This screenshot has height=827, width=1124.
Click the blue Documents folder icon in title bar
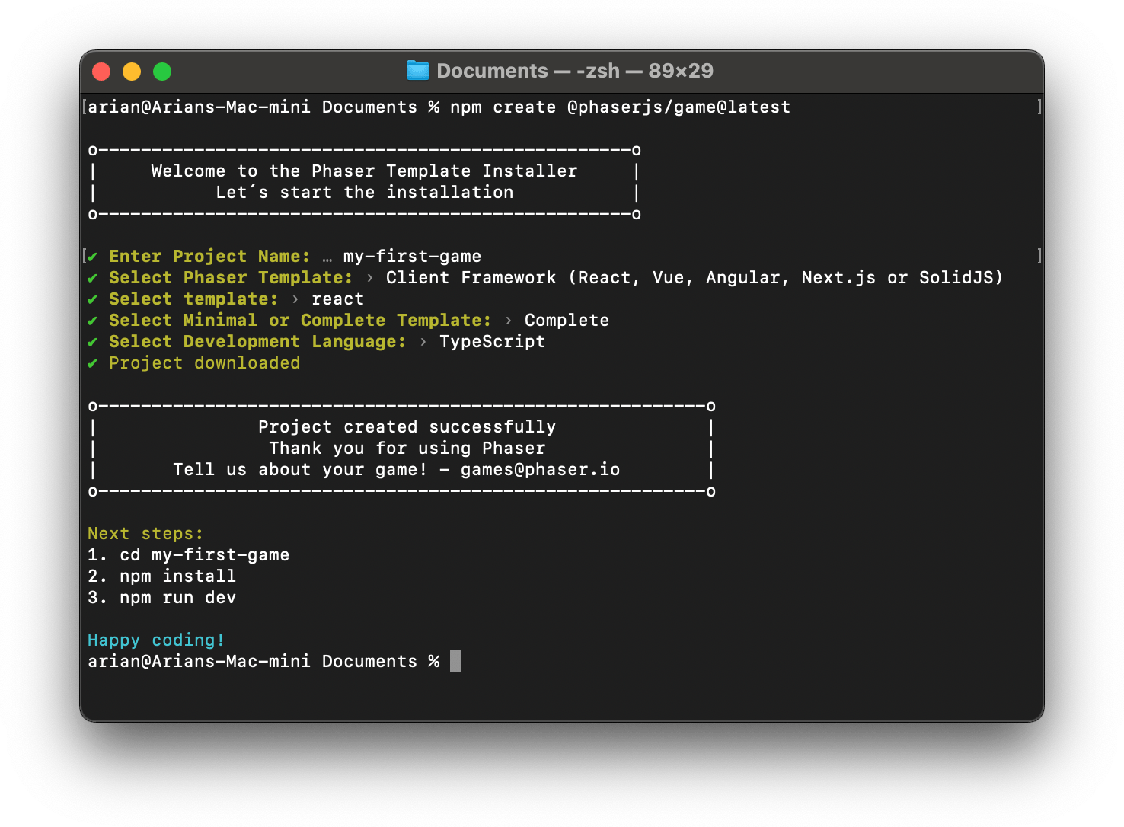417,71
